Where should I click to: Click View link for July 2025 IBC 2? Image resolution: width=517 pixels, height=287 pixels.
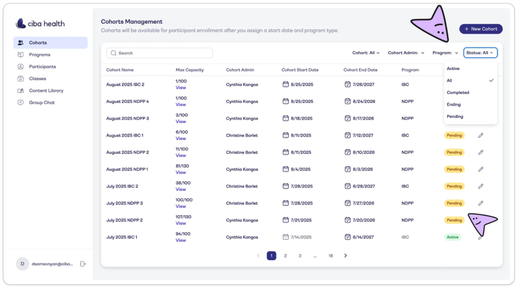point(181,189)
